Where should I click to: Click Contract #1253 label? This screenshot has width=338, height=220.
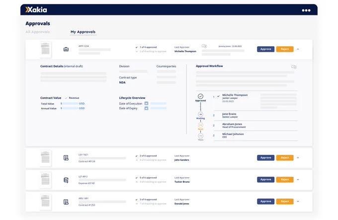pos(86,205)
